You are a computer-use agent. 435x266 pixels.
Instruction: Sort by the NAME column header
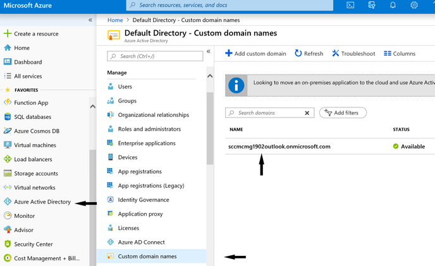coord(236,130)
